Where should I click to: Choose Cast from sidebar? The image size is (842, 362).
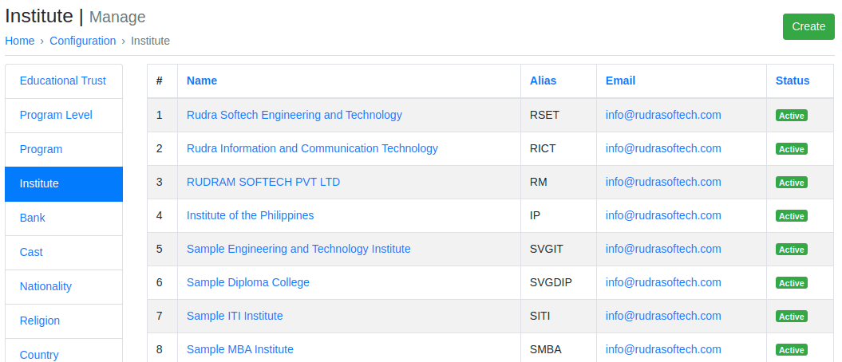pos(31,252)
